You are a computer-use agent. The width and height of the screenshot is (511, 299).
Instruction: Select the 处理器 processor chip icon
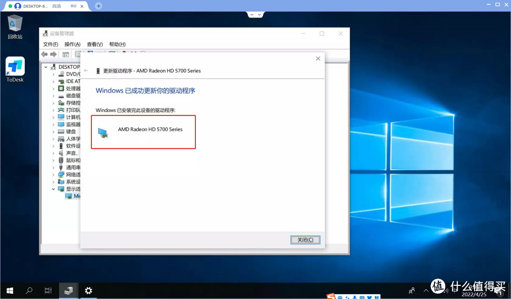(x=61, y=88)
